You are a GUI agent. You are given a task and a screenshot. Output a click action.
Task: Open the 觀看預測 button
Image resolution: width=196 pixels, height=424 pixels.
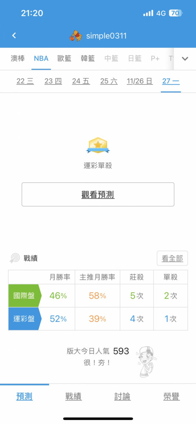tap(98, 195)
